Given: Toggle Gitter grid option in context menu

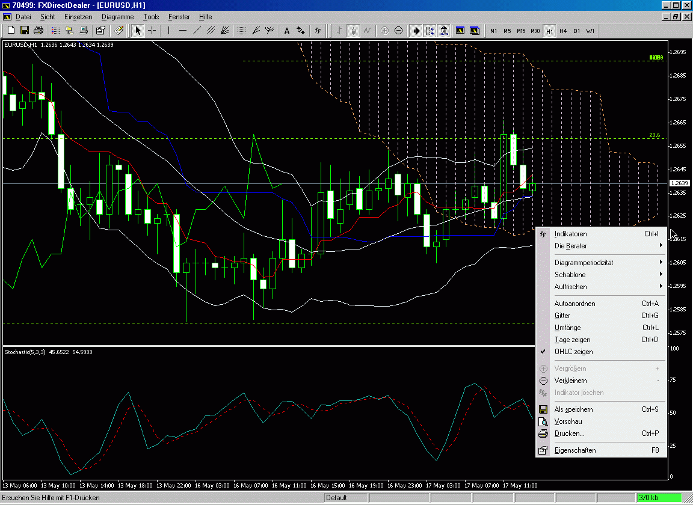Looking at the screenshot, I should pyautogui.click(x=562, y=316).
